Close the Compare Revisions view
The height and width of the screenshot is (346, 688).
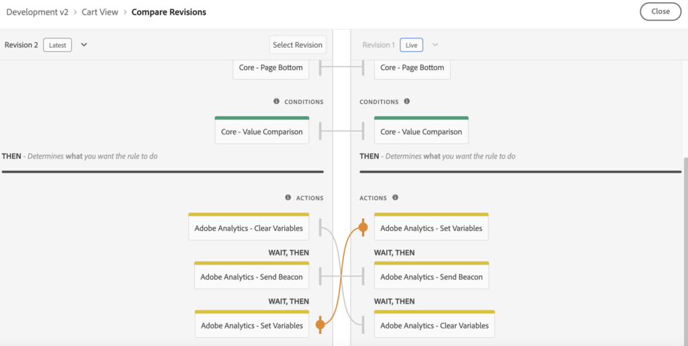660,11
